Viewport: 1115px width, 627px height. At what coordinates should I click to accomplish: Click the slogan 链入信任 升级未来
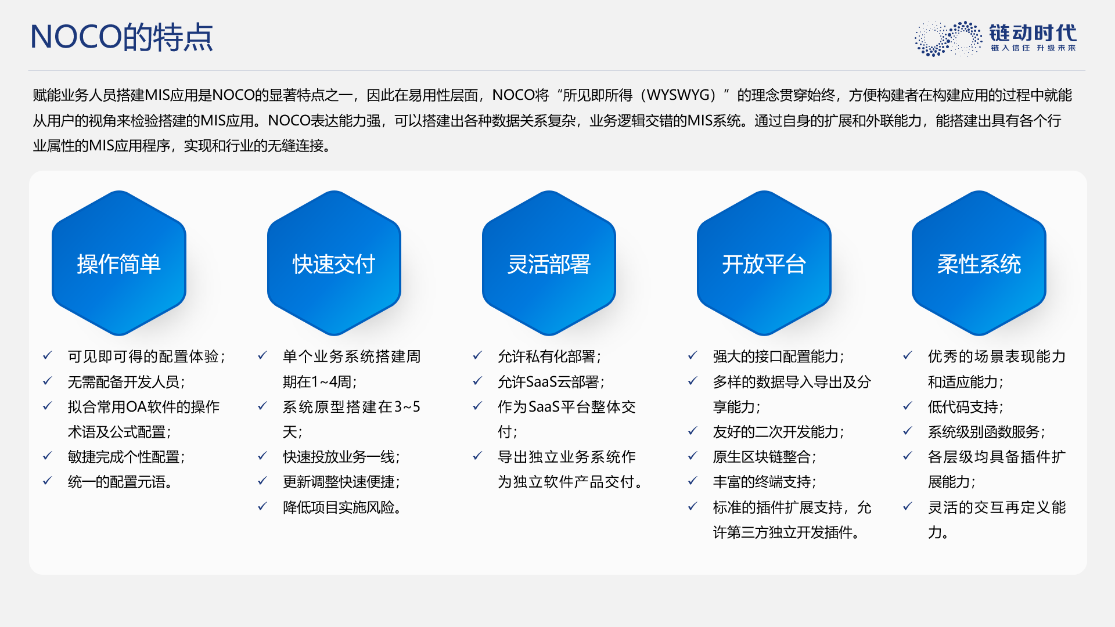tap(1034, 48)
